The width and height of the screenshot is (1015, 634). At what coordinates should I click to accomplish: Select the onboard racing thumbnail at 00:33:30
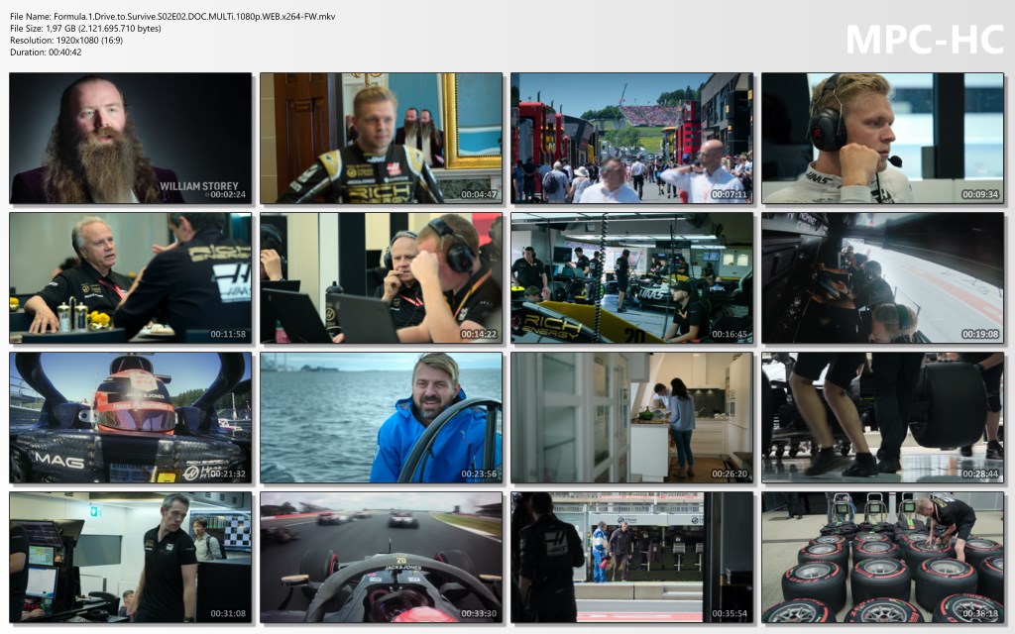[381, 557]
